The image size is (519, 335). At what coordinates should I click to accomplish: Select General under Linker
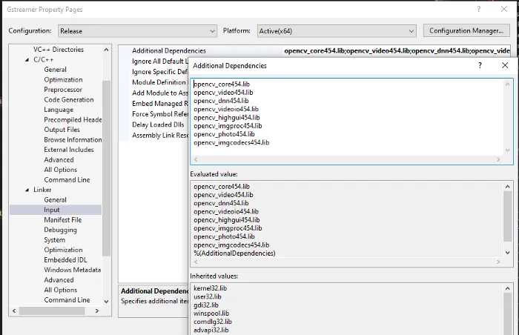(x=56, y=199)
